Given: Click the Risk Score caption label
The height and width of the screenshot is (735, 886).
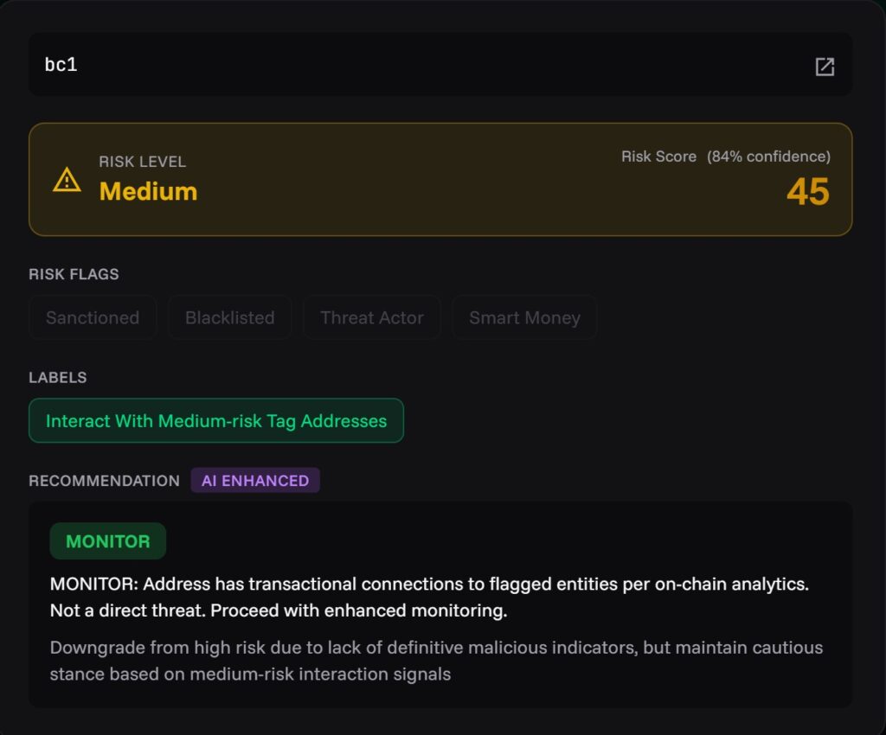Looking at the screenshot, I should tap(658, 157).
